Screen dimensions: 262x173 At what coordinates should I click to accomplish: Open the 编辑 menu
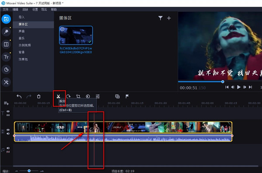(15, 10)
